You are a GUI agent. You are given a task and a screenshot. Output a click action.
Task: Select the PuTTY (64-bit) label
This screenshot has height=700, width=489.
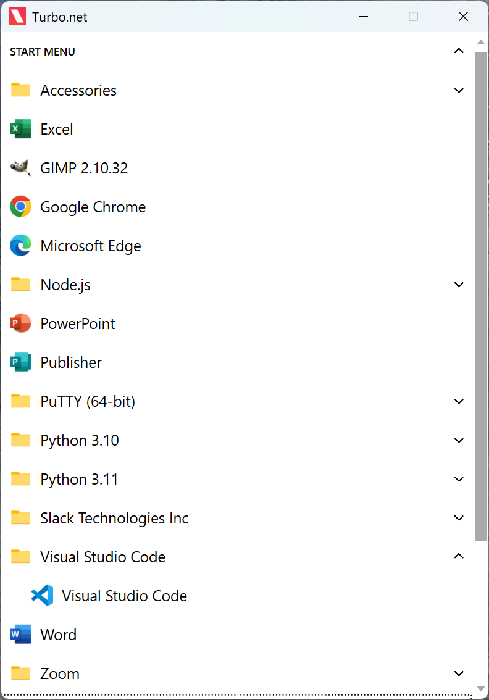point(88,401)
